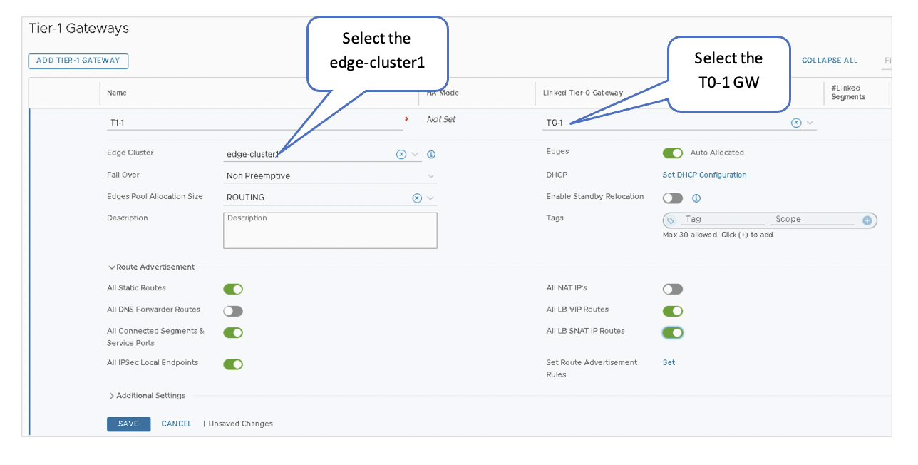
Task: Click Add Tier-1 Gateway button
Action: (x=78, y=61)
